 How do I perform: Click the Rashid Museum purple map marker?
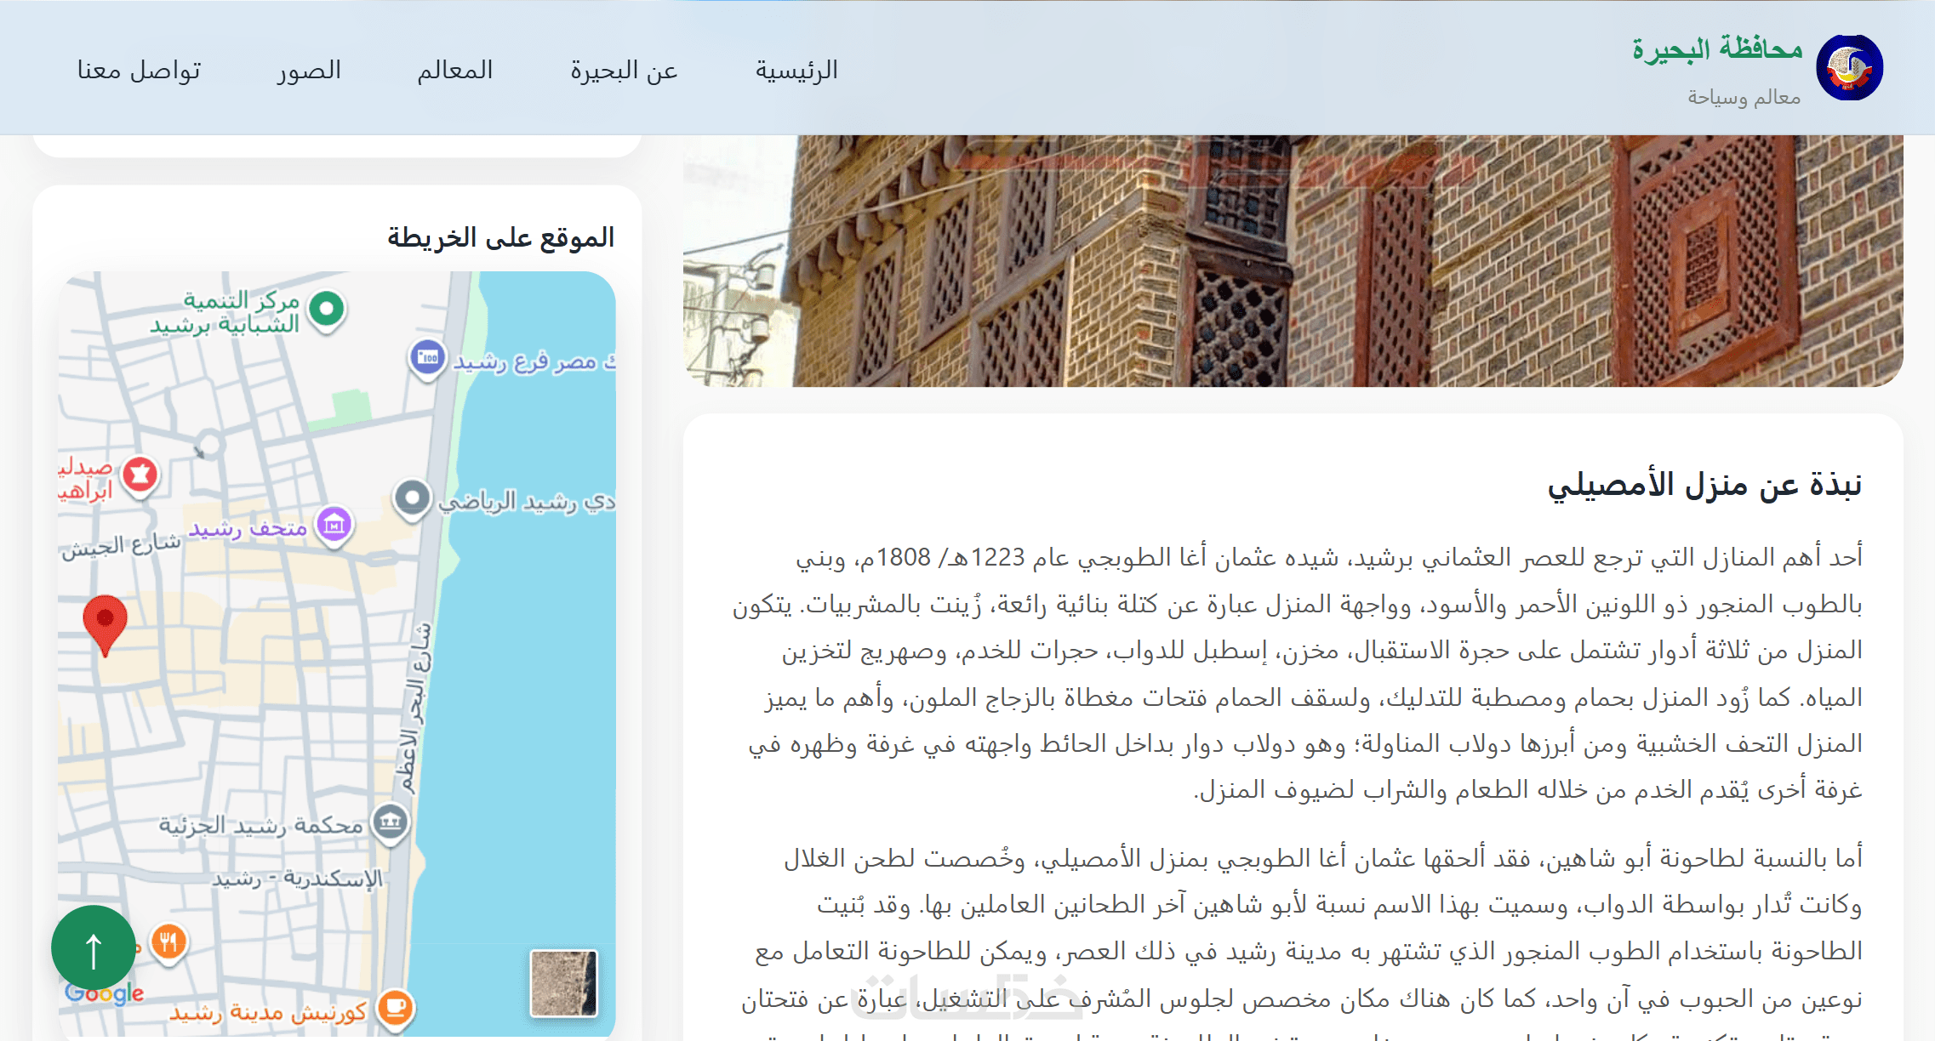pyautogui.click(x=334, y=525)
